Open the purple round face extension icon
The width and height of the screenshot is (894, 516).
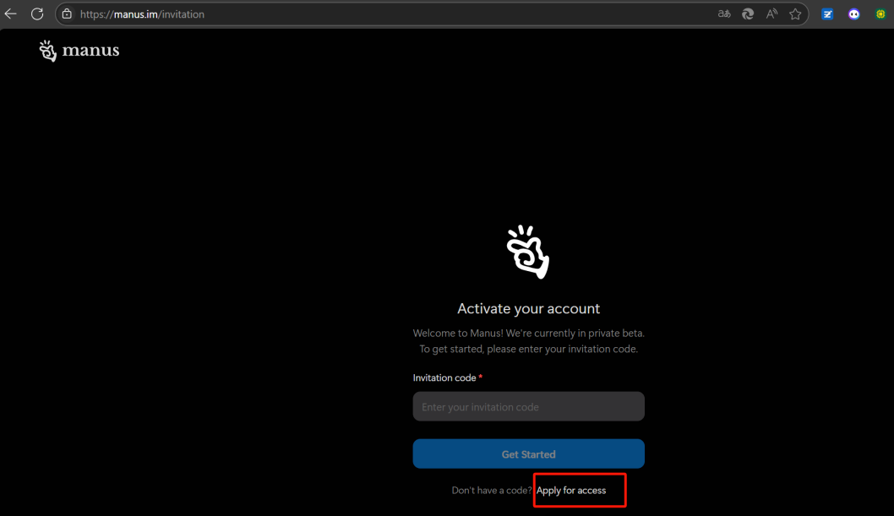click(854, 14)
